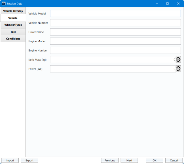
Task: Click the Session Data app icon in title bar
Action: pos(4,3)
